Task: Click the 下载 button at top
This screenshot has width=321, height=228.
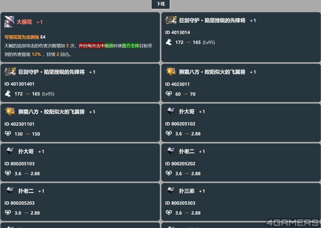Action: [160, 4]
